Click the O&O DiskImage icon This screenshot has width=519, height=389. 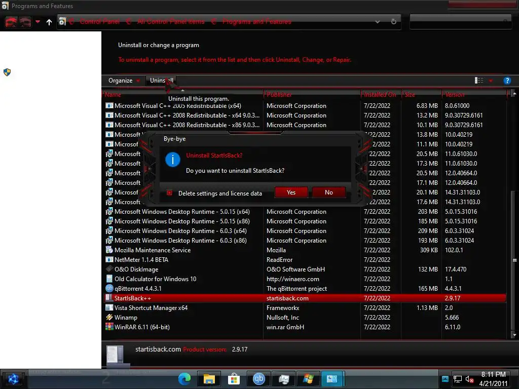coord(109,269)
